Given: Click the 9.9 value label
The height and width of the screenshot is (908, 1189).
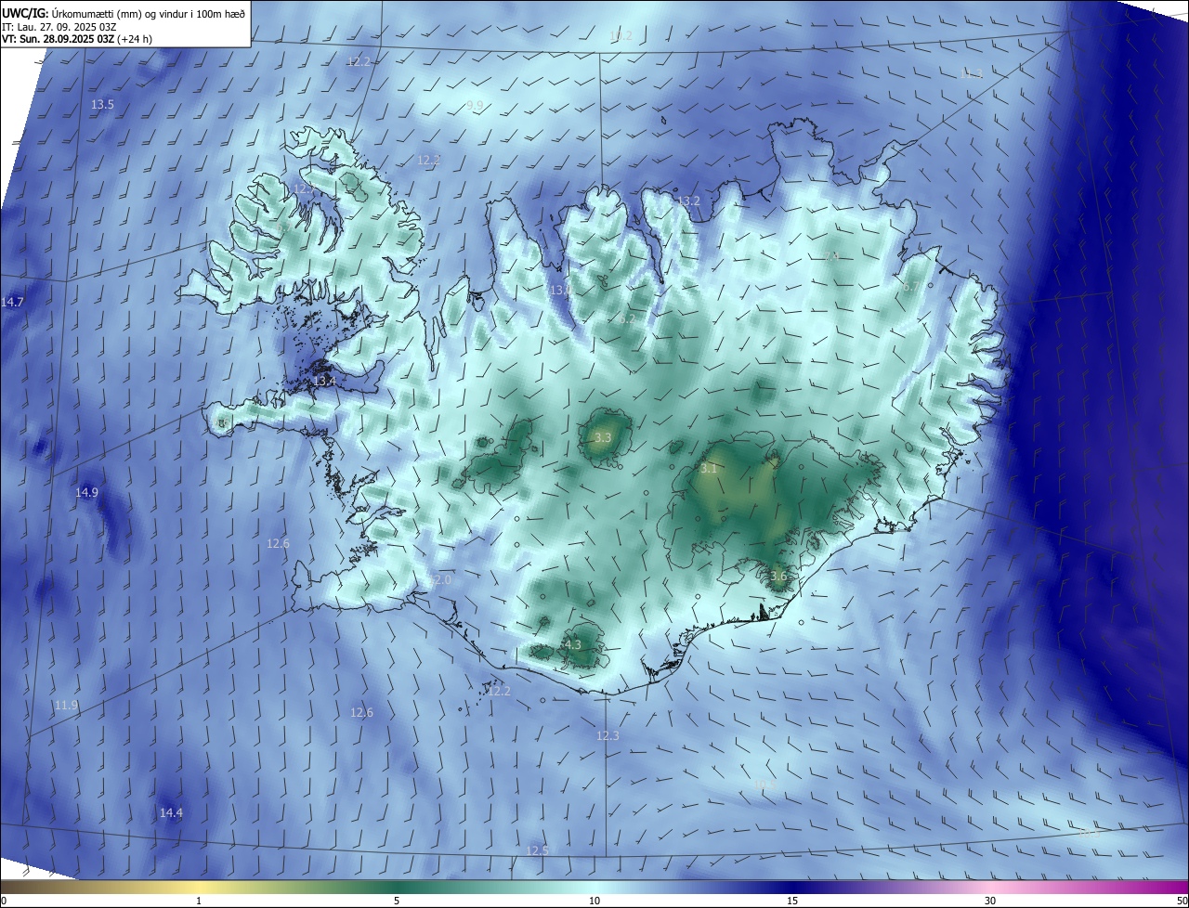Looking at the screenshot, I should [475, 106].
